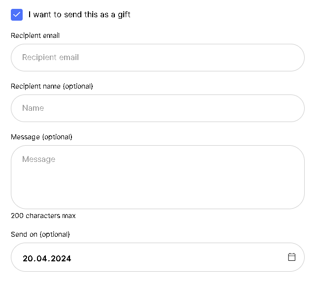Click the empty middle of the Send on field

pyautogui.click(x=177, y=257)
